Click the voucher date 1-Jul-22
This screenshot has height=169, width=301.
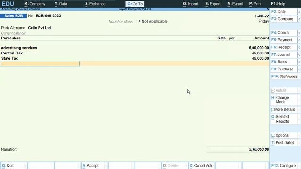[x=261, y=16]
